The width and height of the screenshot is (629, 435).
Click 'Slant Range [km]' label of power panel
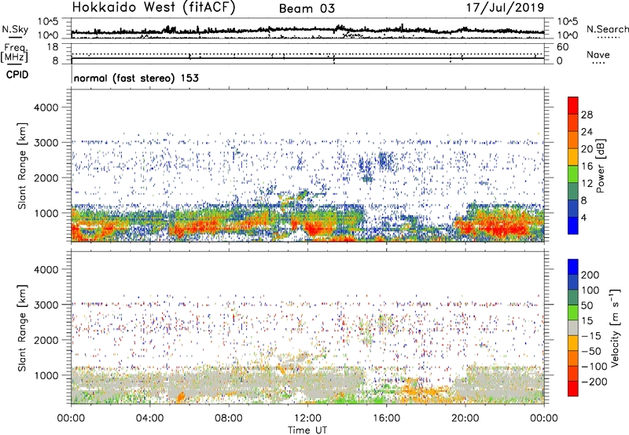[x=22, y=166]
